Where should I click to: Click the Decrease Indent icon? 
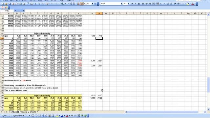[175, 4]
